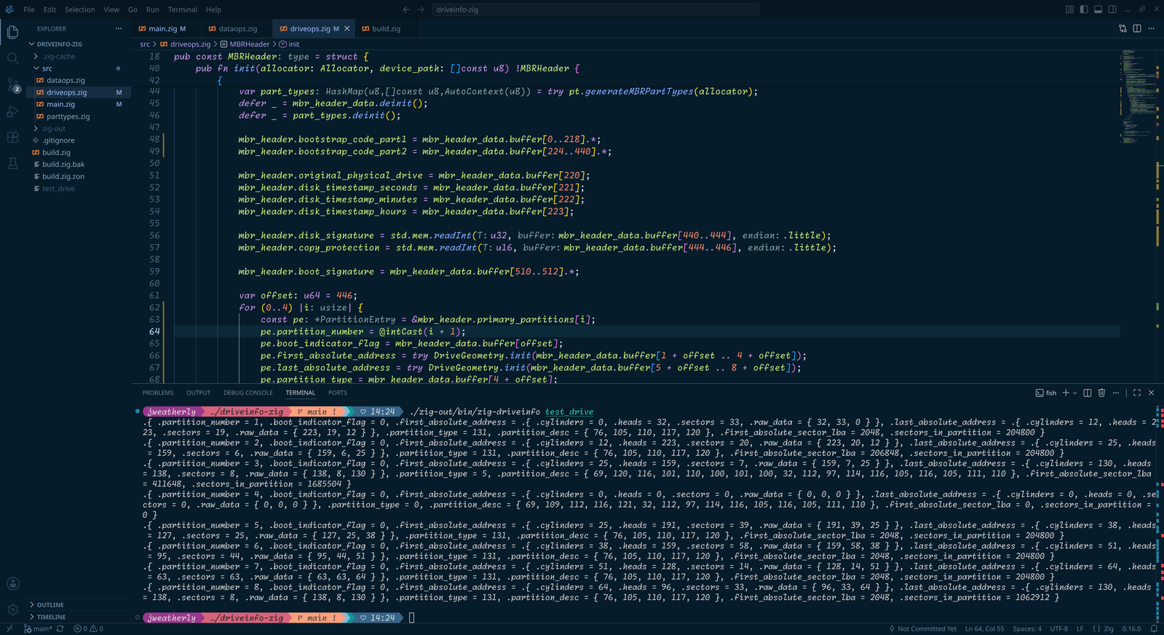Open the command center search box

(x=595, y=9)
